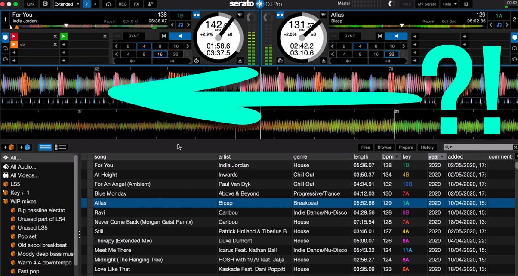
Task: Open the Prepare tab
Action: click(x=406, y=147)
